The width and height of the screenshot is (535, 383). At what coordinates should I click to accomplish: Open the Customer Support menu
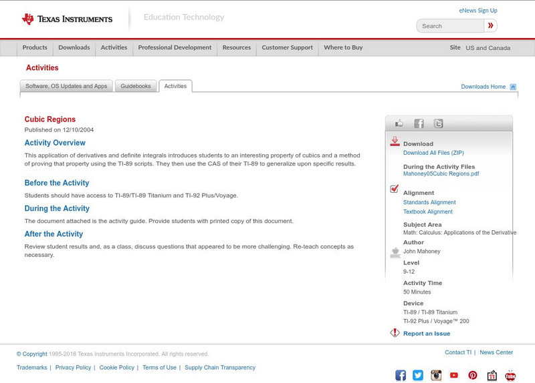pos(288,47)
